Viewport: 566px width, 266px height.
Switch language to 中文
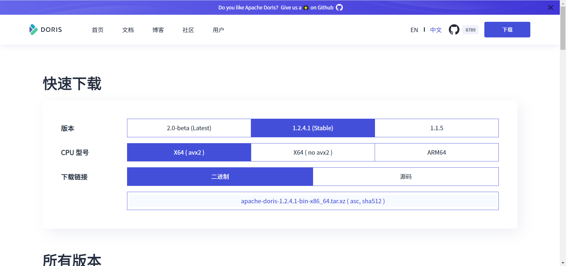point(436,30)
